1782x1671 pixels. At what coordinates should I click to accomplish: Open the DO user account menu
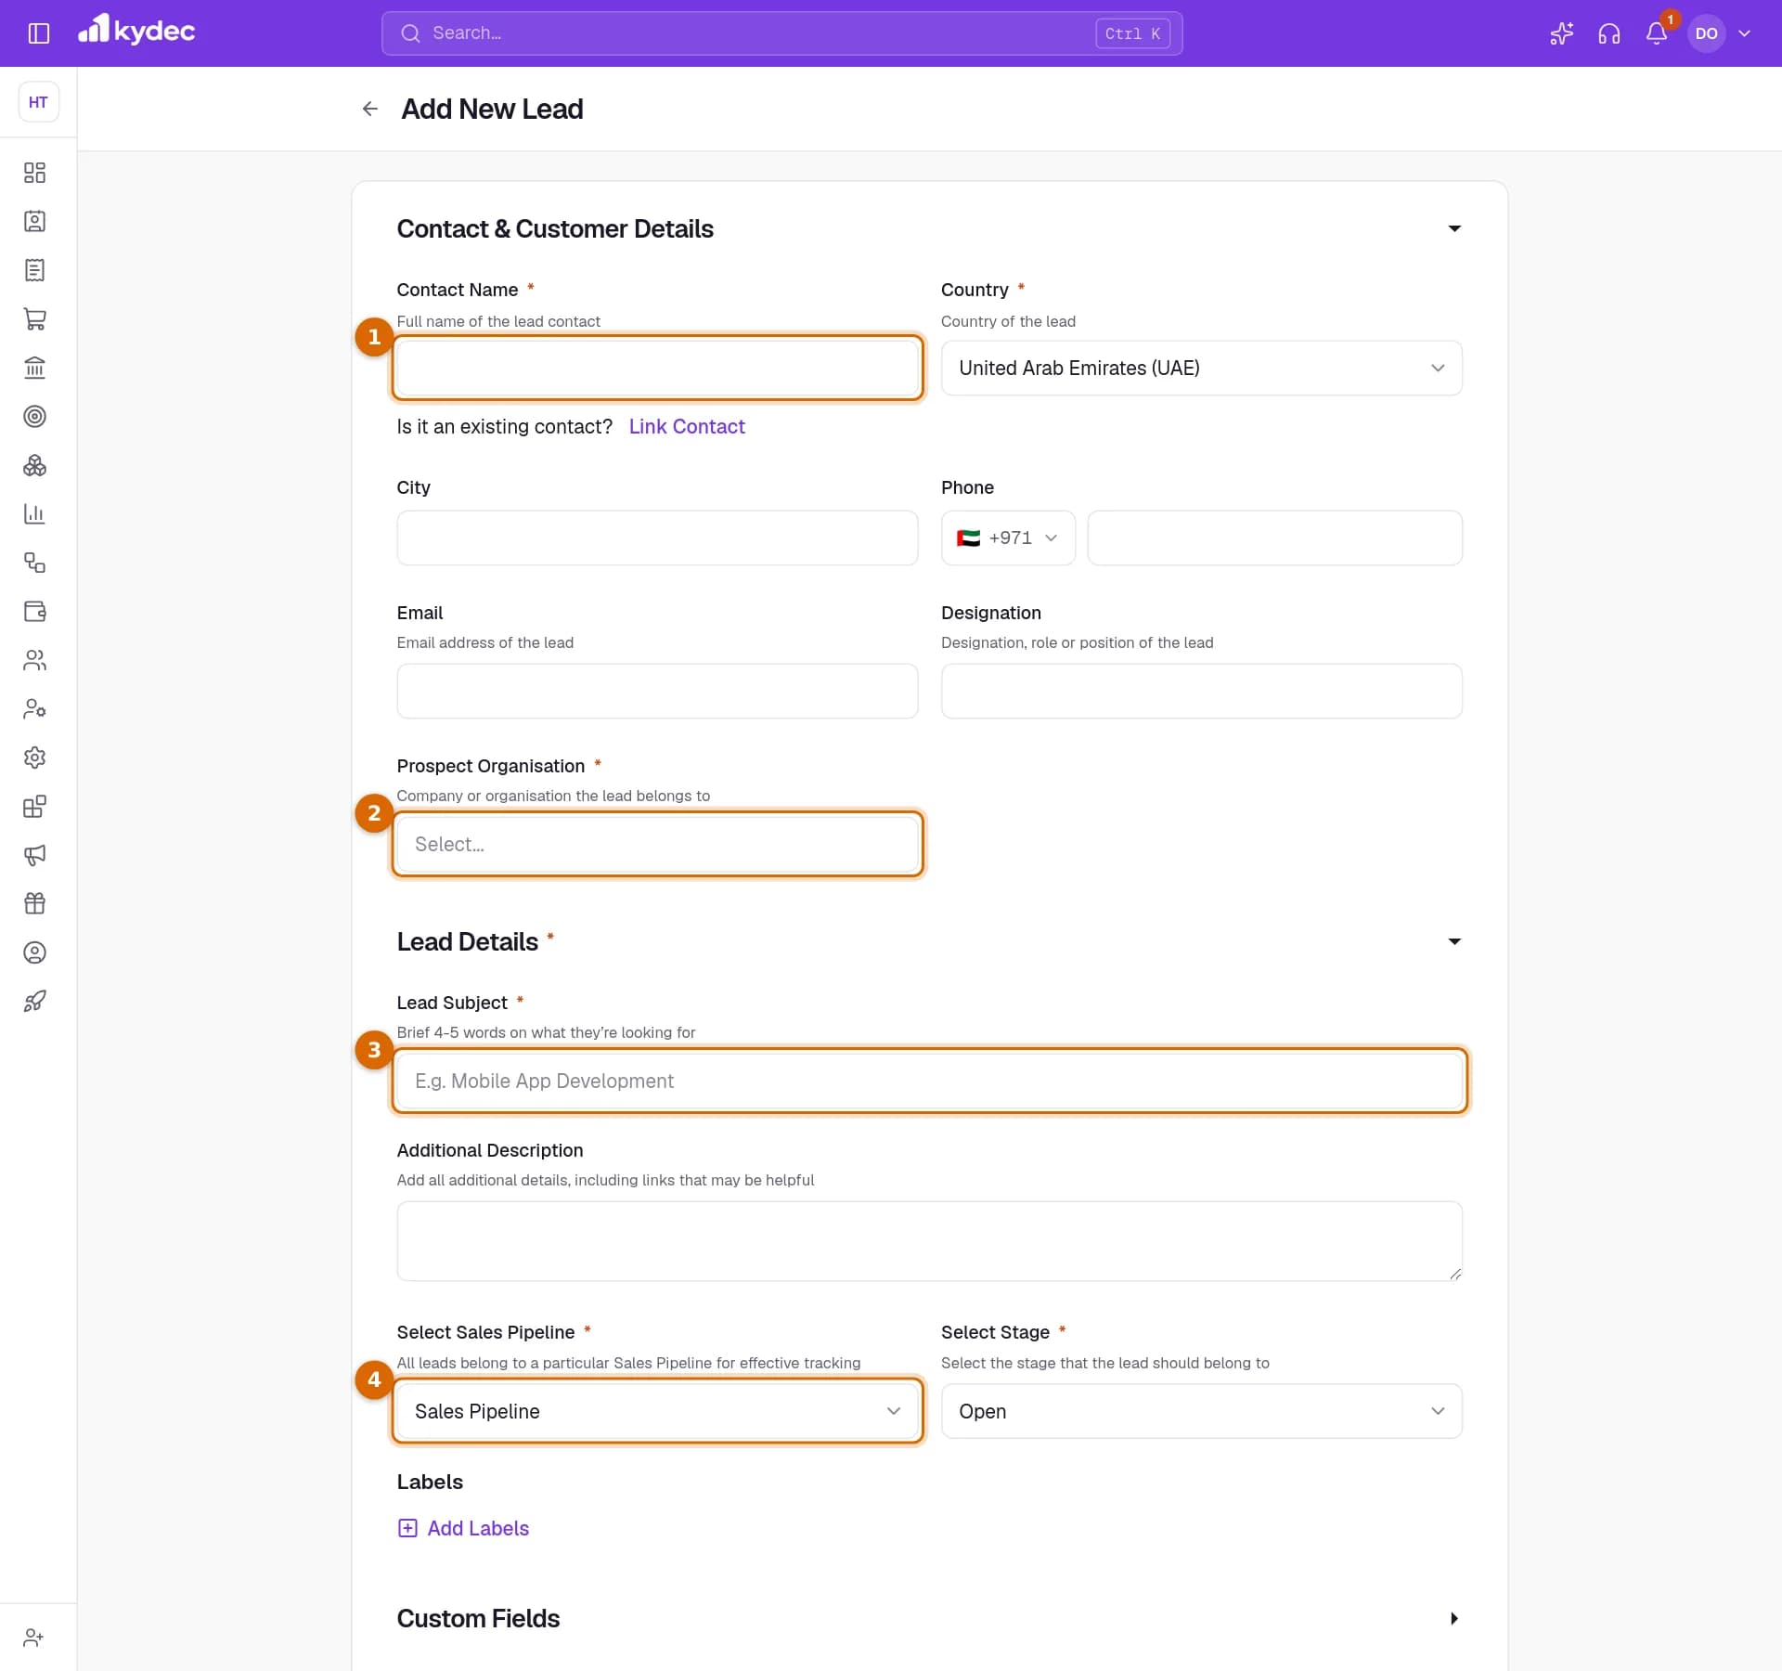coord(1722,33)
